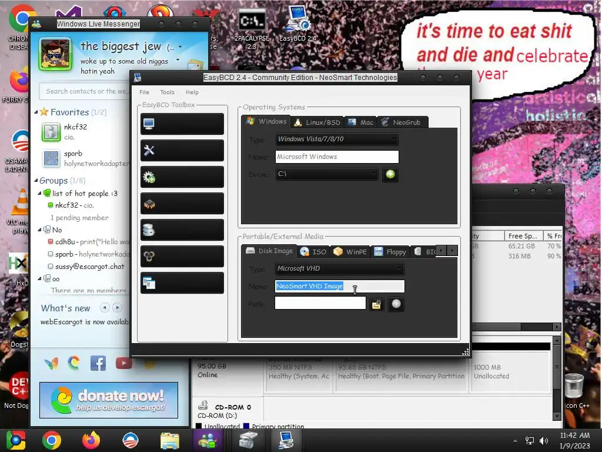
Task: Open VLC media player desktop icon
Action: (19, 211)
